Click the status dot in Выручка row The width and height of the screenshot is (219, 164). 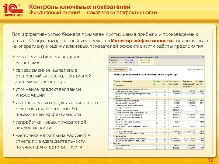click(165, 148)
